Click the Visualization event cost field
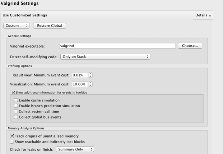 [x=80, y=84]
